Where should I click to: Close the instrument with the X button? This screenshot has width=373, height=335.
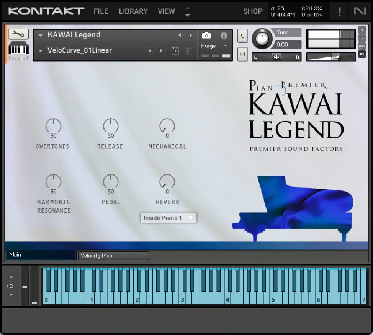pyautogui.click(x=362, y=30)
